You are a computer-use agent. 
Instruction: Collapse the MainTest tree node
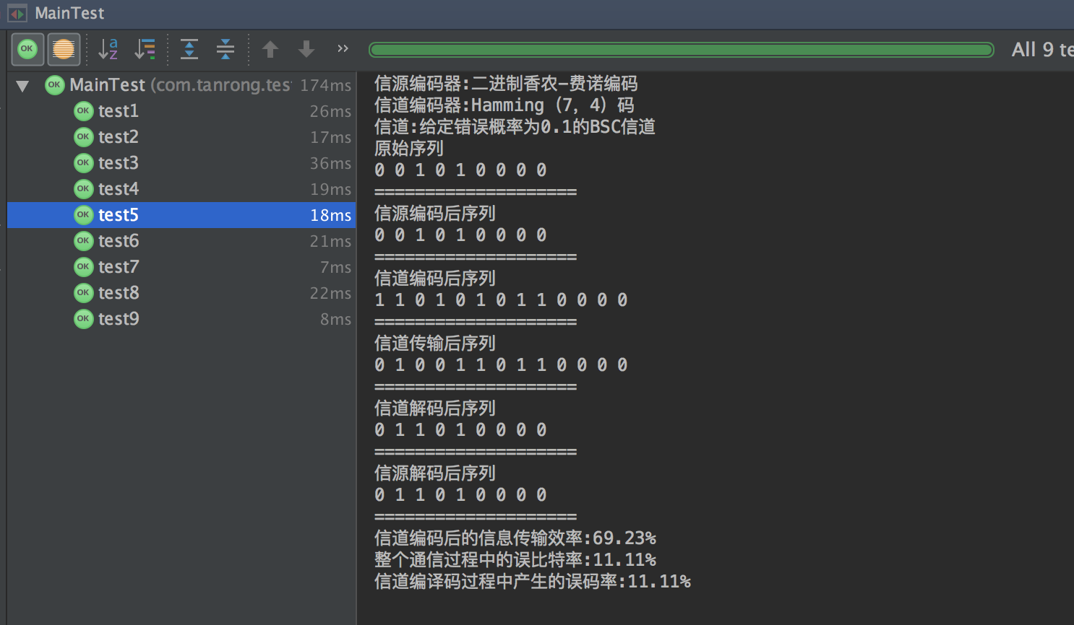(22, 86)
